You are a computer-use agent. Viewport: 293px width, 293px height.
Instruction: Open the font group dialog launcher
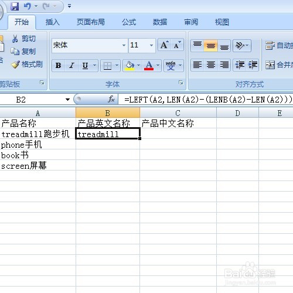181,83
